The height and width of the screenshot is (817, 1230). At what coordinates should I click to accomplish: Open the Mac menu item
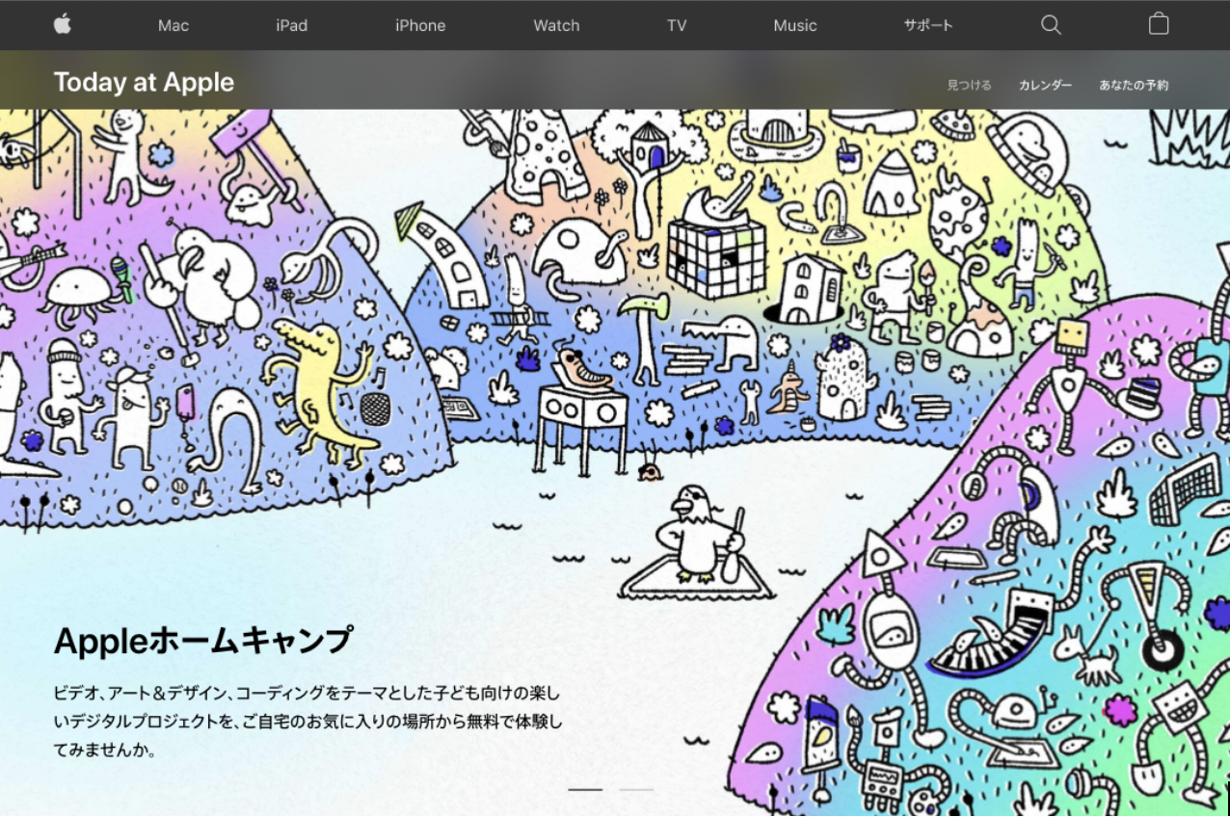click(174, 26)
